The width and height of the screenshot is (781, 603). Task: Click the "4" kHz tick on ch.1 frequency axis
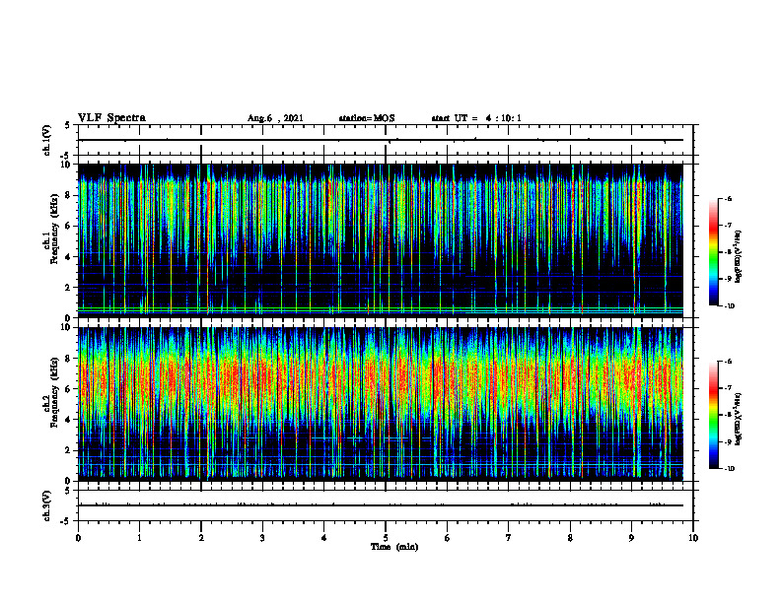69,257
